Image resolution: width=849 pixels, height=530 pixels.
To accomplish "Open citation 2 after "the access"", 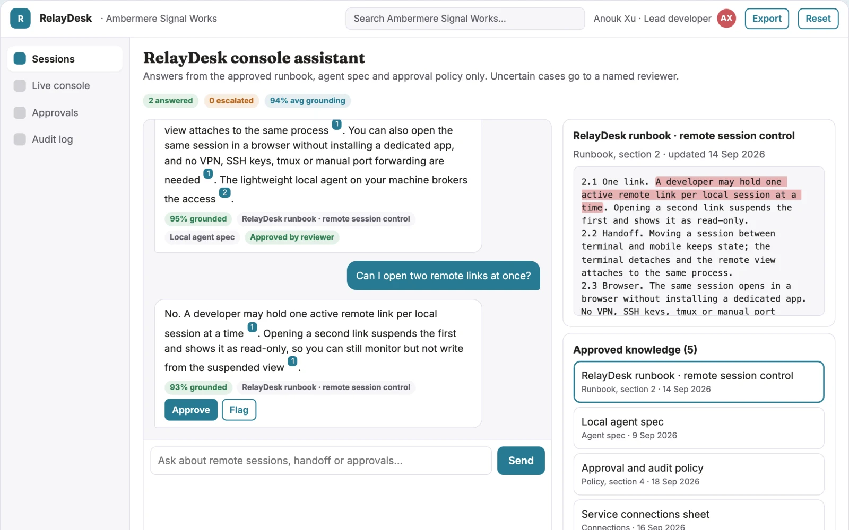I will tap(224, 193).
